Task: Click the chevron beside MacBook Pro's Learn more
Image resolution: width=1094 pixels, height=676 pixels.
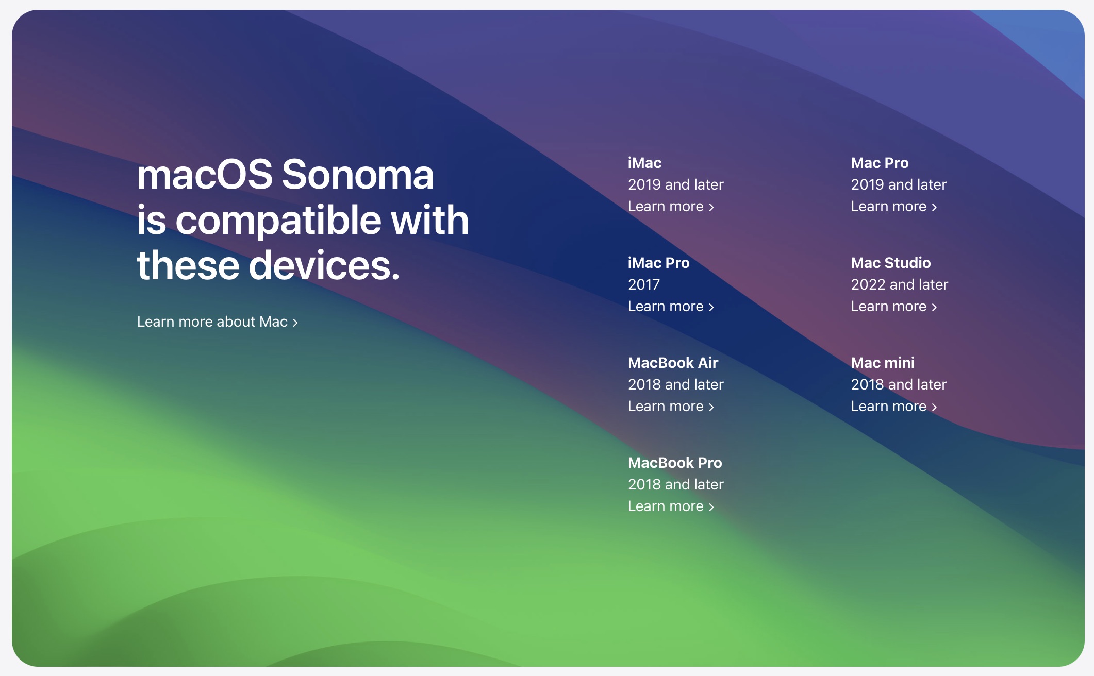Action: click(711, 507)
